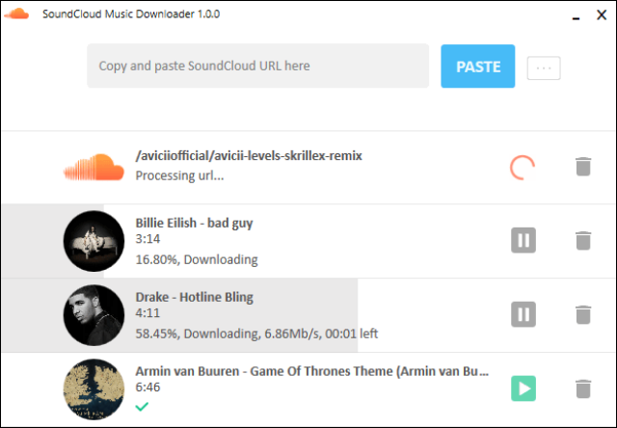Delete the Avicii Levels processing item
Image resolution: width=617 pixels, height=428 pixels.
click(x=582, y=167)
